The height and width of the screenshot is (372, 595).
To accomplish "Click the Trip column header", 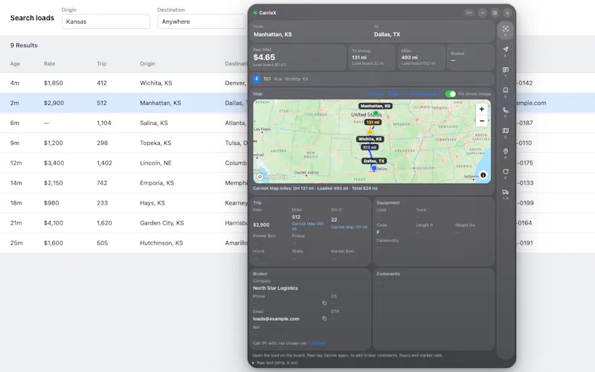I will pyautogui.click(x=101, y=64).
